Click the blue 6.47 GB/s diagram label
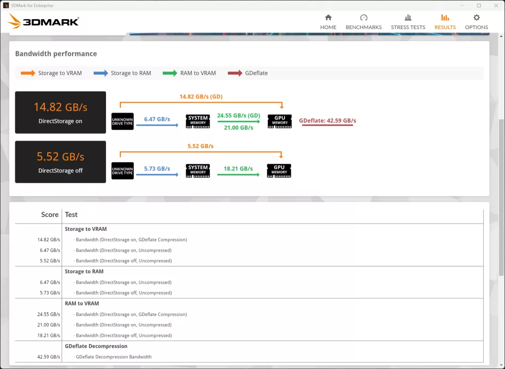The height and width of the screenshot is (369, 505). tap(157, 119)
